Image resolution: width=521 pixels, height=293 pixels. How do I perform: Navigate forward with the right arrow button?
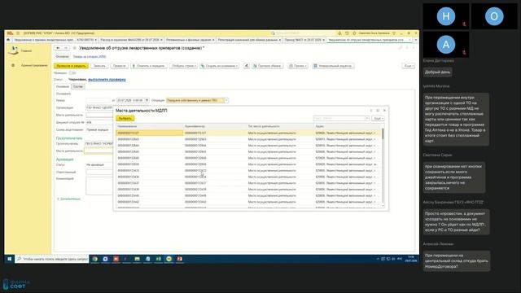pos(65,48)
